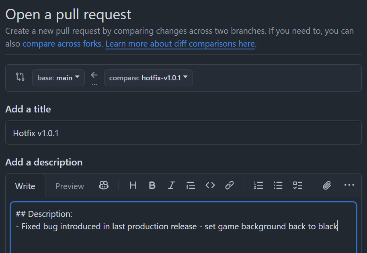Apply bold formatting with B icon
Viewport: 367px width, 253px height.
(152, 186)
